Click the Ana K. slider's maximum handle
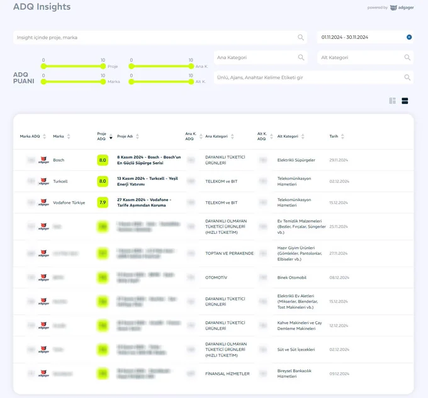The image size is (428, 398). pos(191,66)
